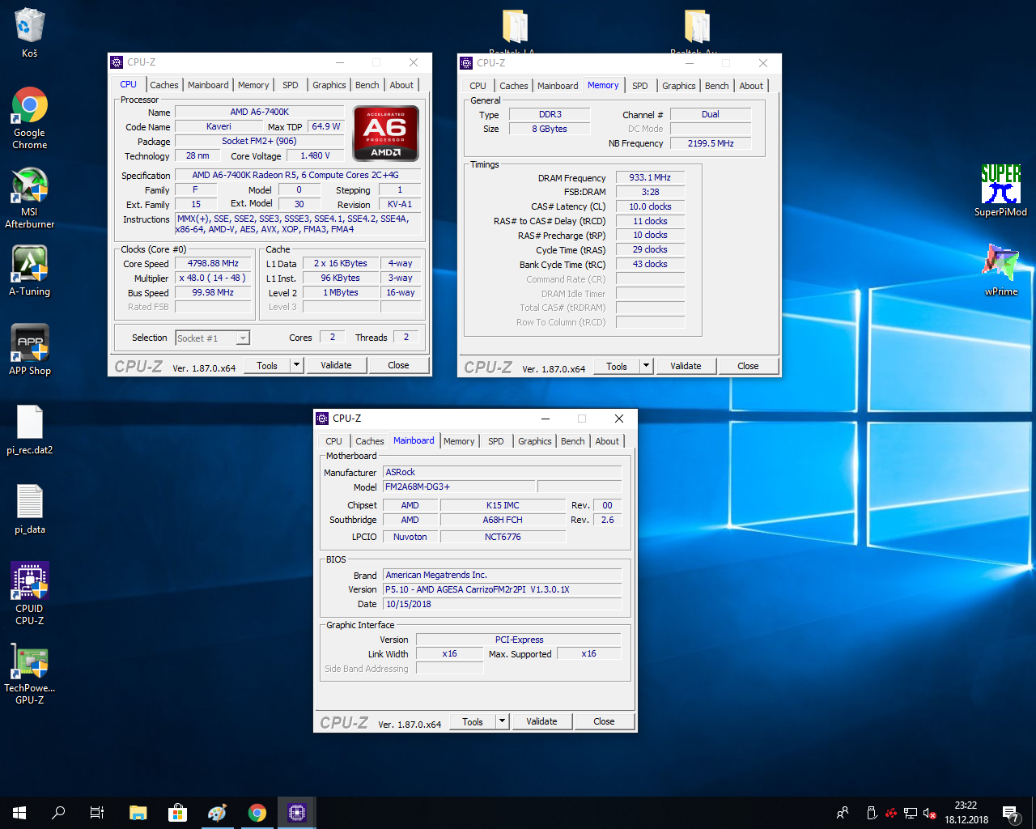The height and width of the screenshot is (829, 1036).
Task: Select the 'ASRock' manufacturer value
Action: pos(502,472)
